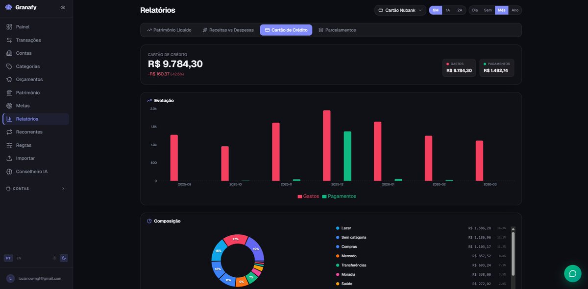Group data by Ano
Viewport: 588px width, 289px height.
point(515,10)
